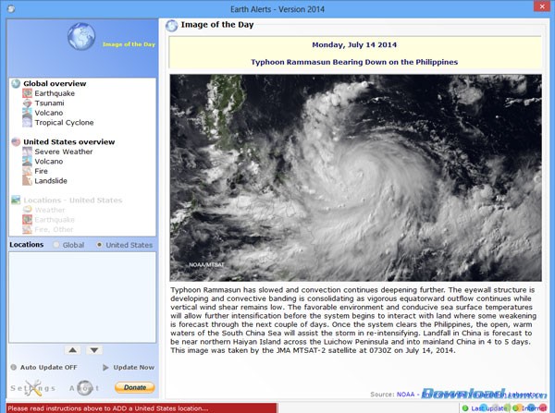Click the Volcano icon under Global overview
The height and width of the screenshot is (413, 555).
click(27, 113)
